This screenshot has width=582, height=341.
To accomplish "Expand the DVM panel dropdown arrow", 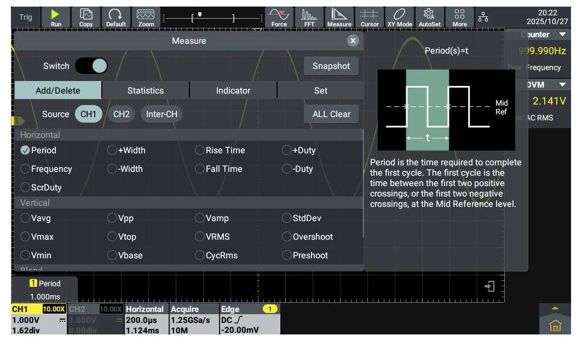I will (x=562, y=85).
